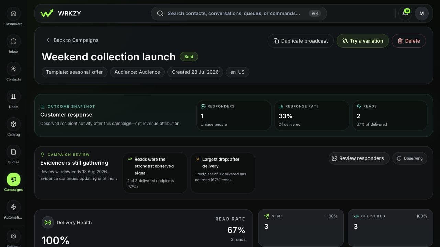Open the Inbox chat icon
Viewport: 440px width, 247px height.
tap(13, 42)
